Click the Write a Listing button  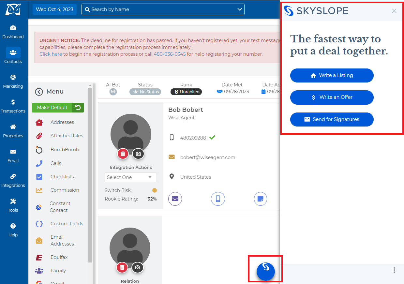tap(332, 75)
